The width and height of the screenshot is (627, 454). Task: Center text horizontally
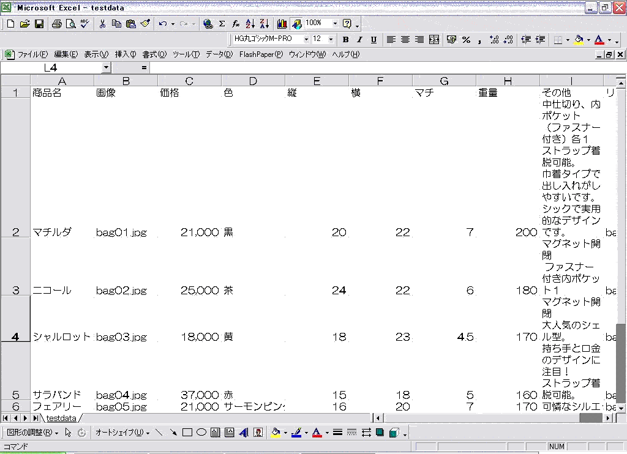(405, 40)
